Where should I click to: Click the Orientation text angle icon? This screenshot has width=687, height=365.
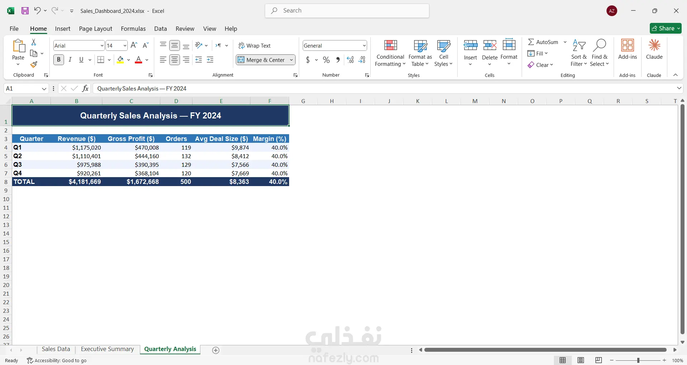point(199,45)
